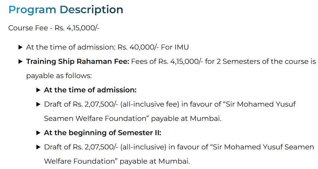Click the arrow bullet before the IMU admission line

(x=20, y=47)
